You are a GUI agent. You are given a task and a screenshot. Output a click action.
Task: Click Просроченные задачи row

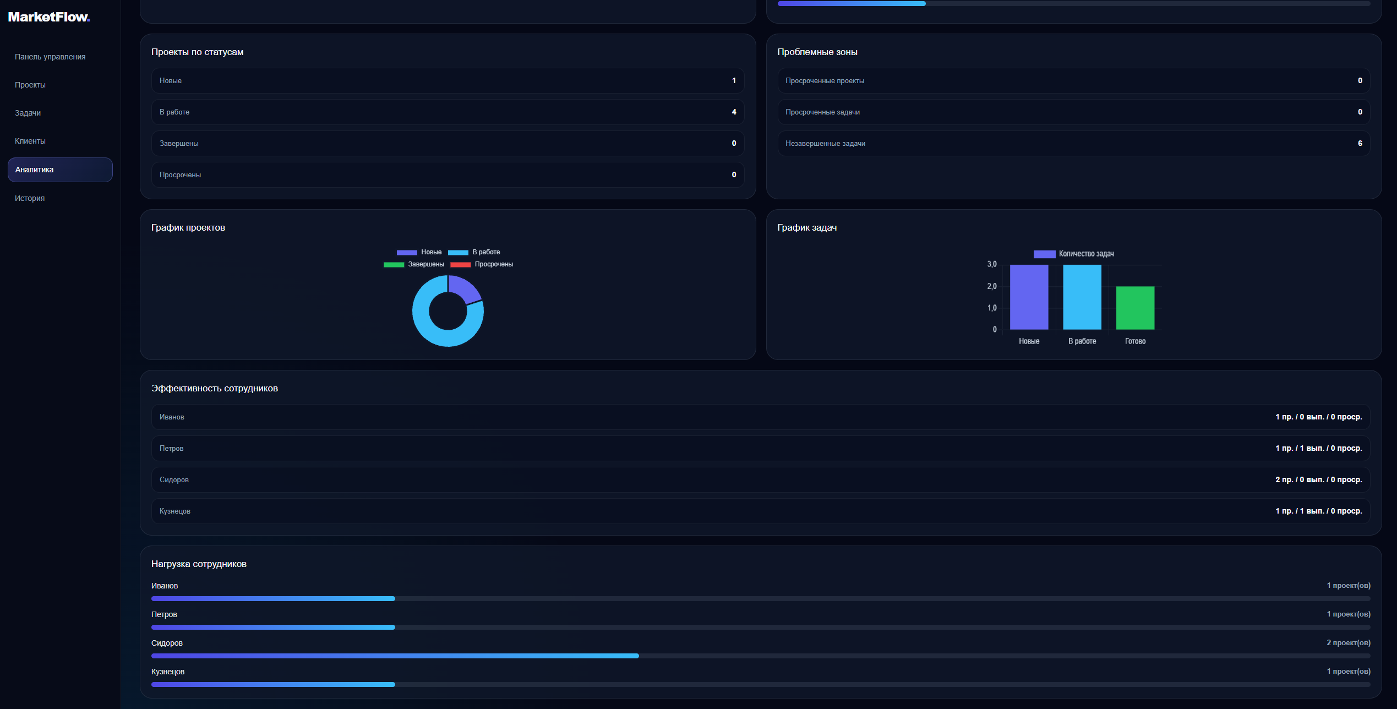pyautogui.click(x=1074, y=112)
